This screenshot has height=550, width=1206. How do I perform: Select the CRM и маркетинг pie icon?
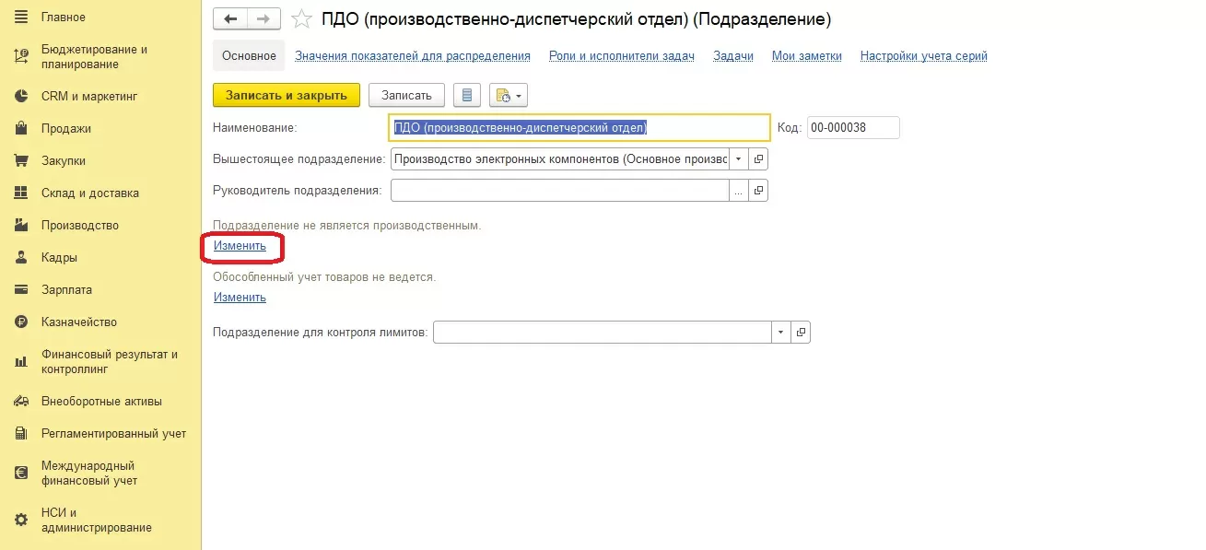coord(21,96)
